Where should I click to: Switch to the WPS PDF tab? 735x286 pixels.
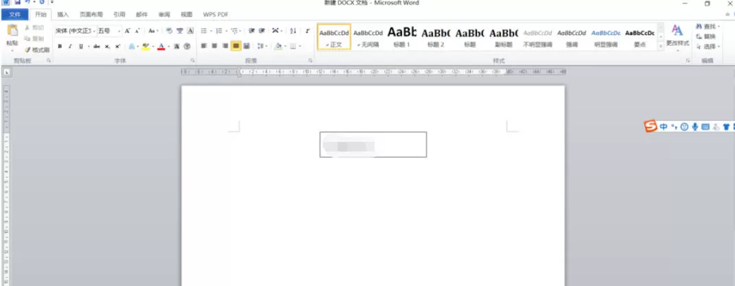(x=215, y=14)
